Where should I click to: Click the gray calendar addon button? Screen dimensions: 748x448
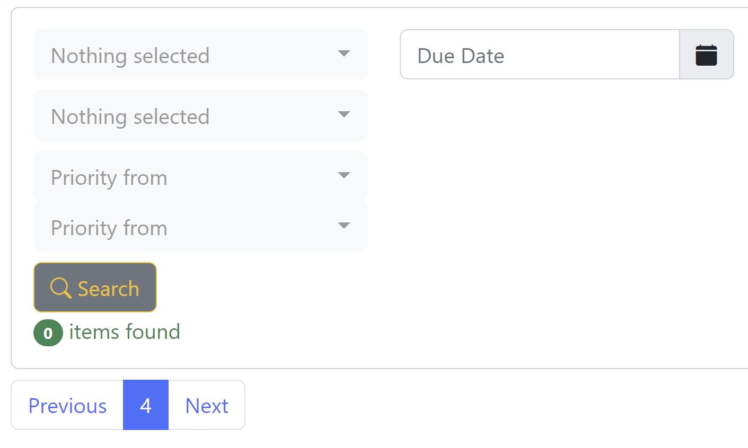(707, 54)
